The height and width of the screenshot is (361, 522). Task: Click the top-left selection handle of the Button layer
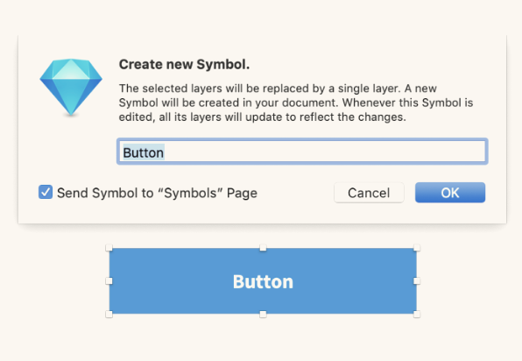point(109,247)
